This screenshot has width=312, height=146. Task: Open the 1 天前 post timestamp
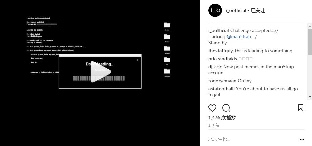(x=214, y=125)
